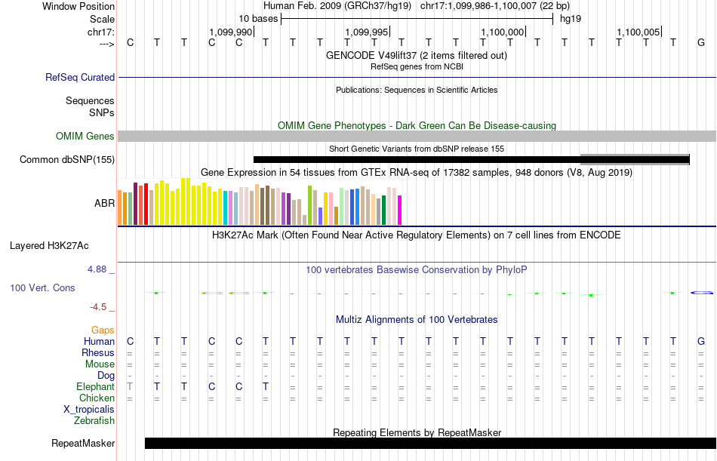
Task: Open the Common dbSNP(155) track label
Action: (67, 160)
